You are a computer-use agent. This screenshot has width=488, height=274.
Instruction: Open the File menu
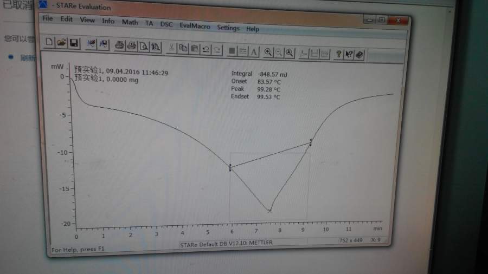[x=48, y=18]
